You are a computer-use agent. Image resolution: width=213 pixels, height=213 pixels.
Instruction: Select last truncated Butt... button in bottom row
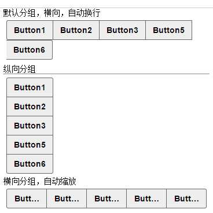186,199
